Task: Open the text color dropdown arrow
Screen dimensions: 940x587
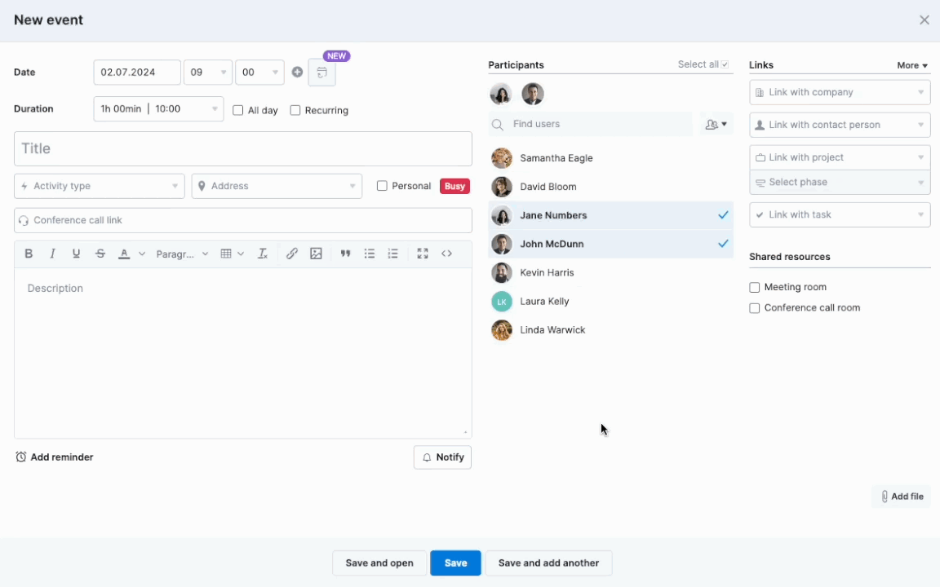Action: coord(142,254)
